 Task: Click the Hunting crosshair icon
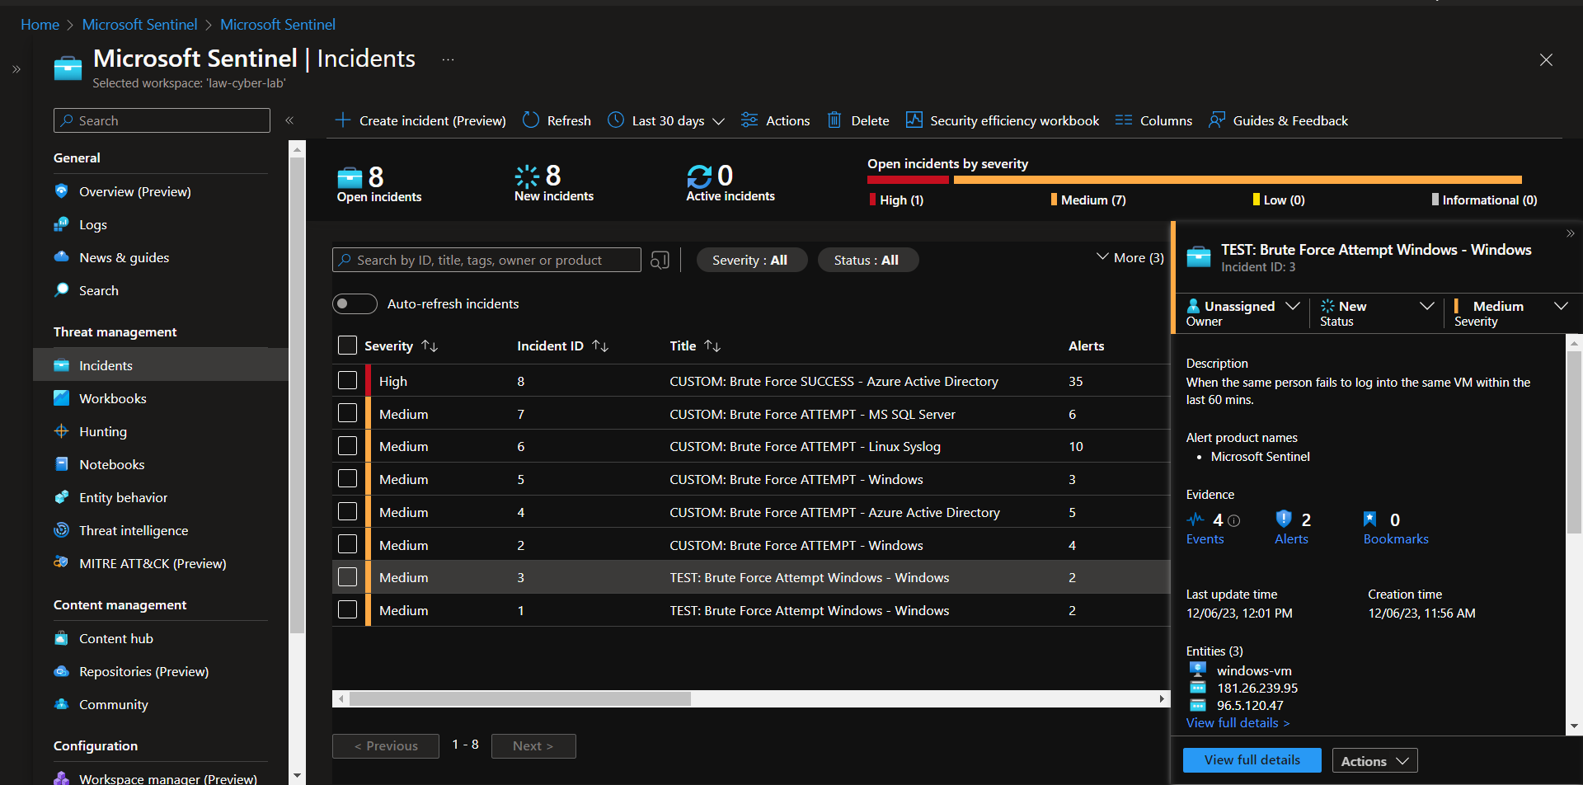pos(61,431)
